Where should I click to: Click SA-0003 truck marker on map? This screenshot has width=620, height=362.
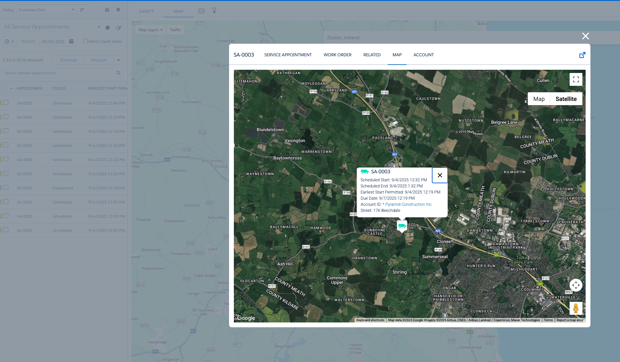[402, 226]
